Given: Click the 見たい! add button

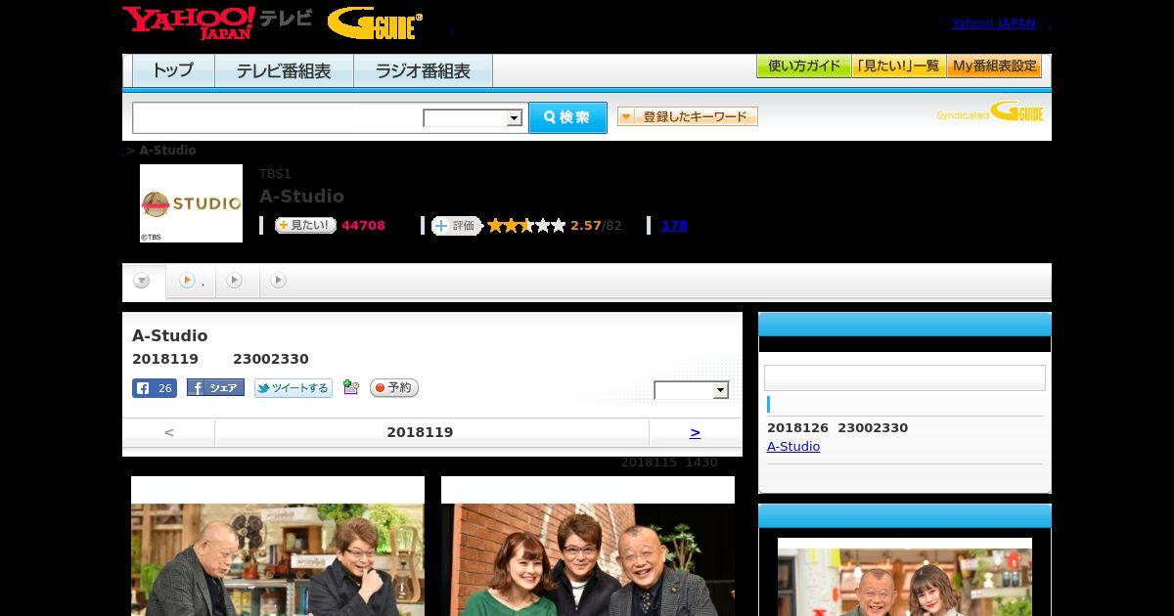Looking at the screenshot, I should [305, 225].
